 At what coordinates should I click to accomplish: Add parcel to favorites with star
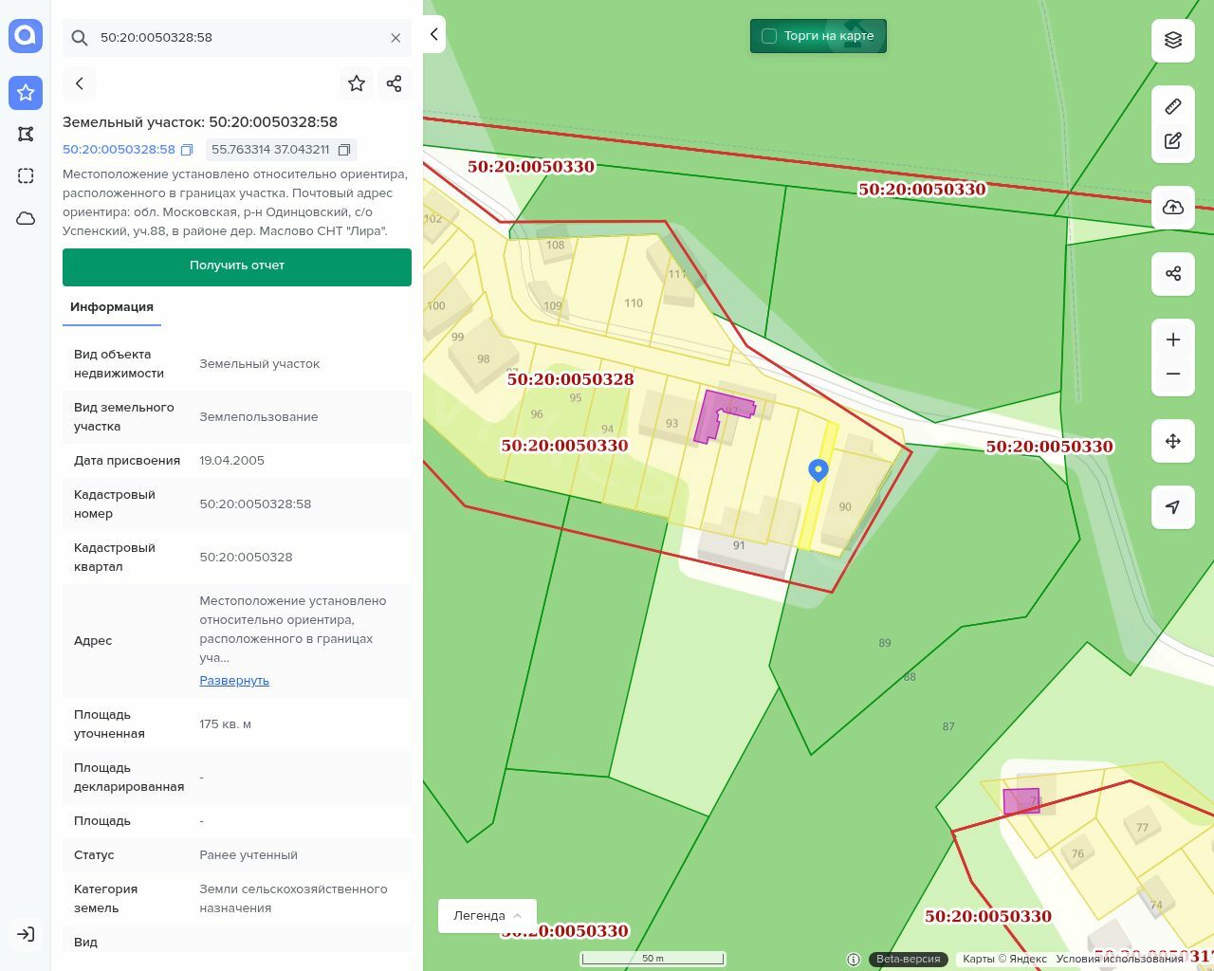357,83
